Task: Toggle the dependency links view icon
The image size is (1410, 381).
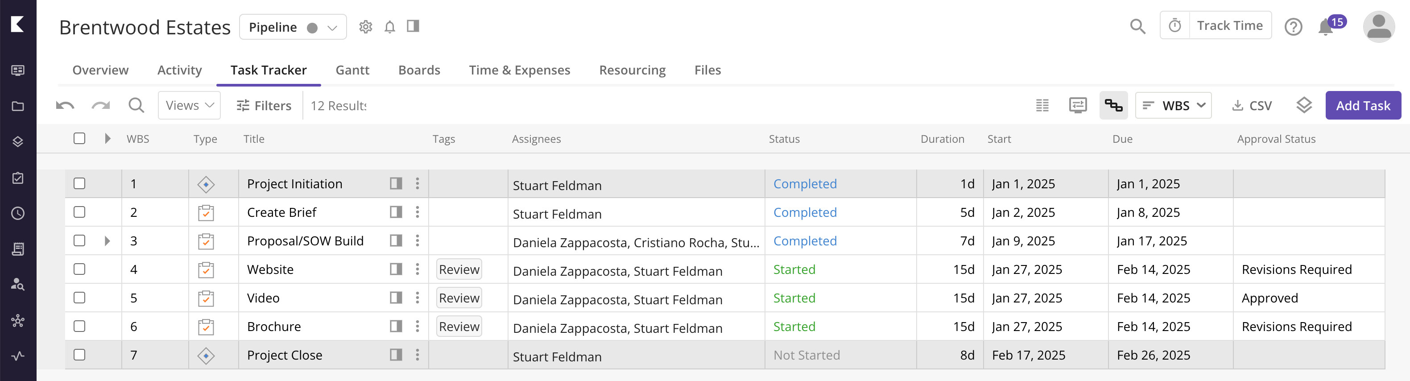Action: click(x=1113, y=105)
